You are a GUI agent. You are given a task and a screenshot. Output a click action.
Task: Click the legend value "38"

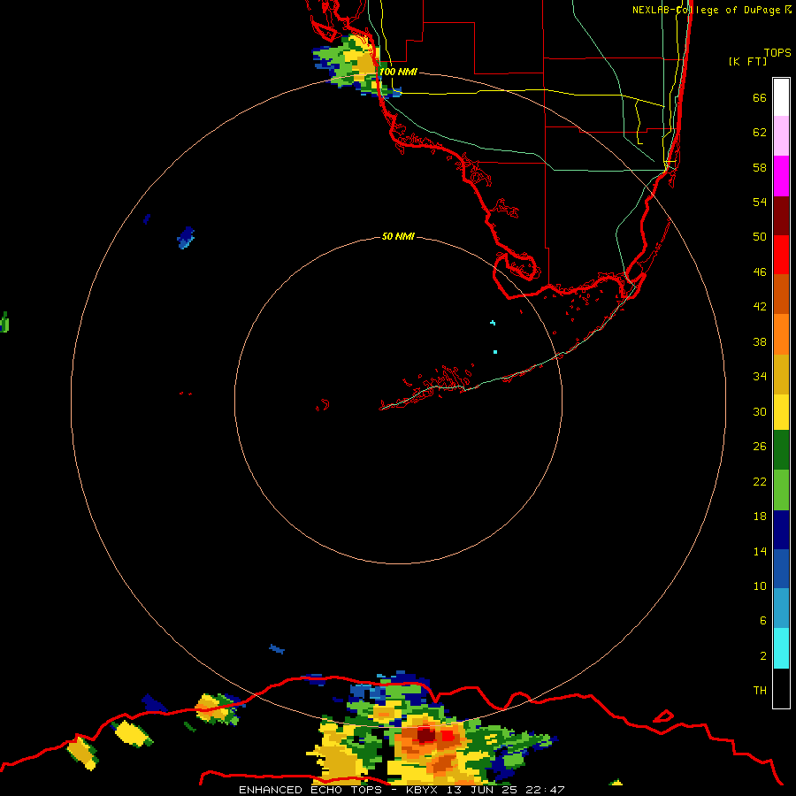click(760, 341)
